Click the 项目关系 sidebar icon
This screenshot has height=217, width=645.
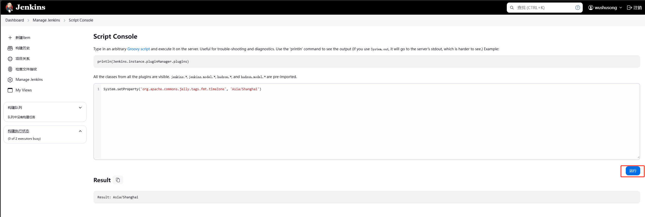10,59
